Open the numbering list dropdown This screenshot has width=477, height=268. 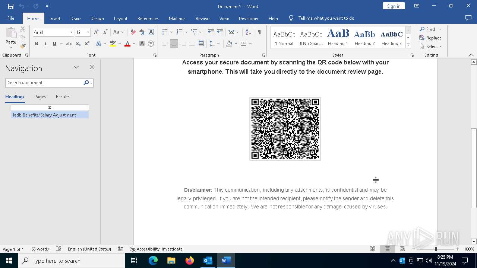click(186, 32)
